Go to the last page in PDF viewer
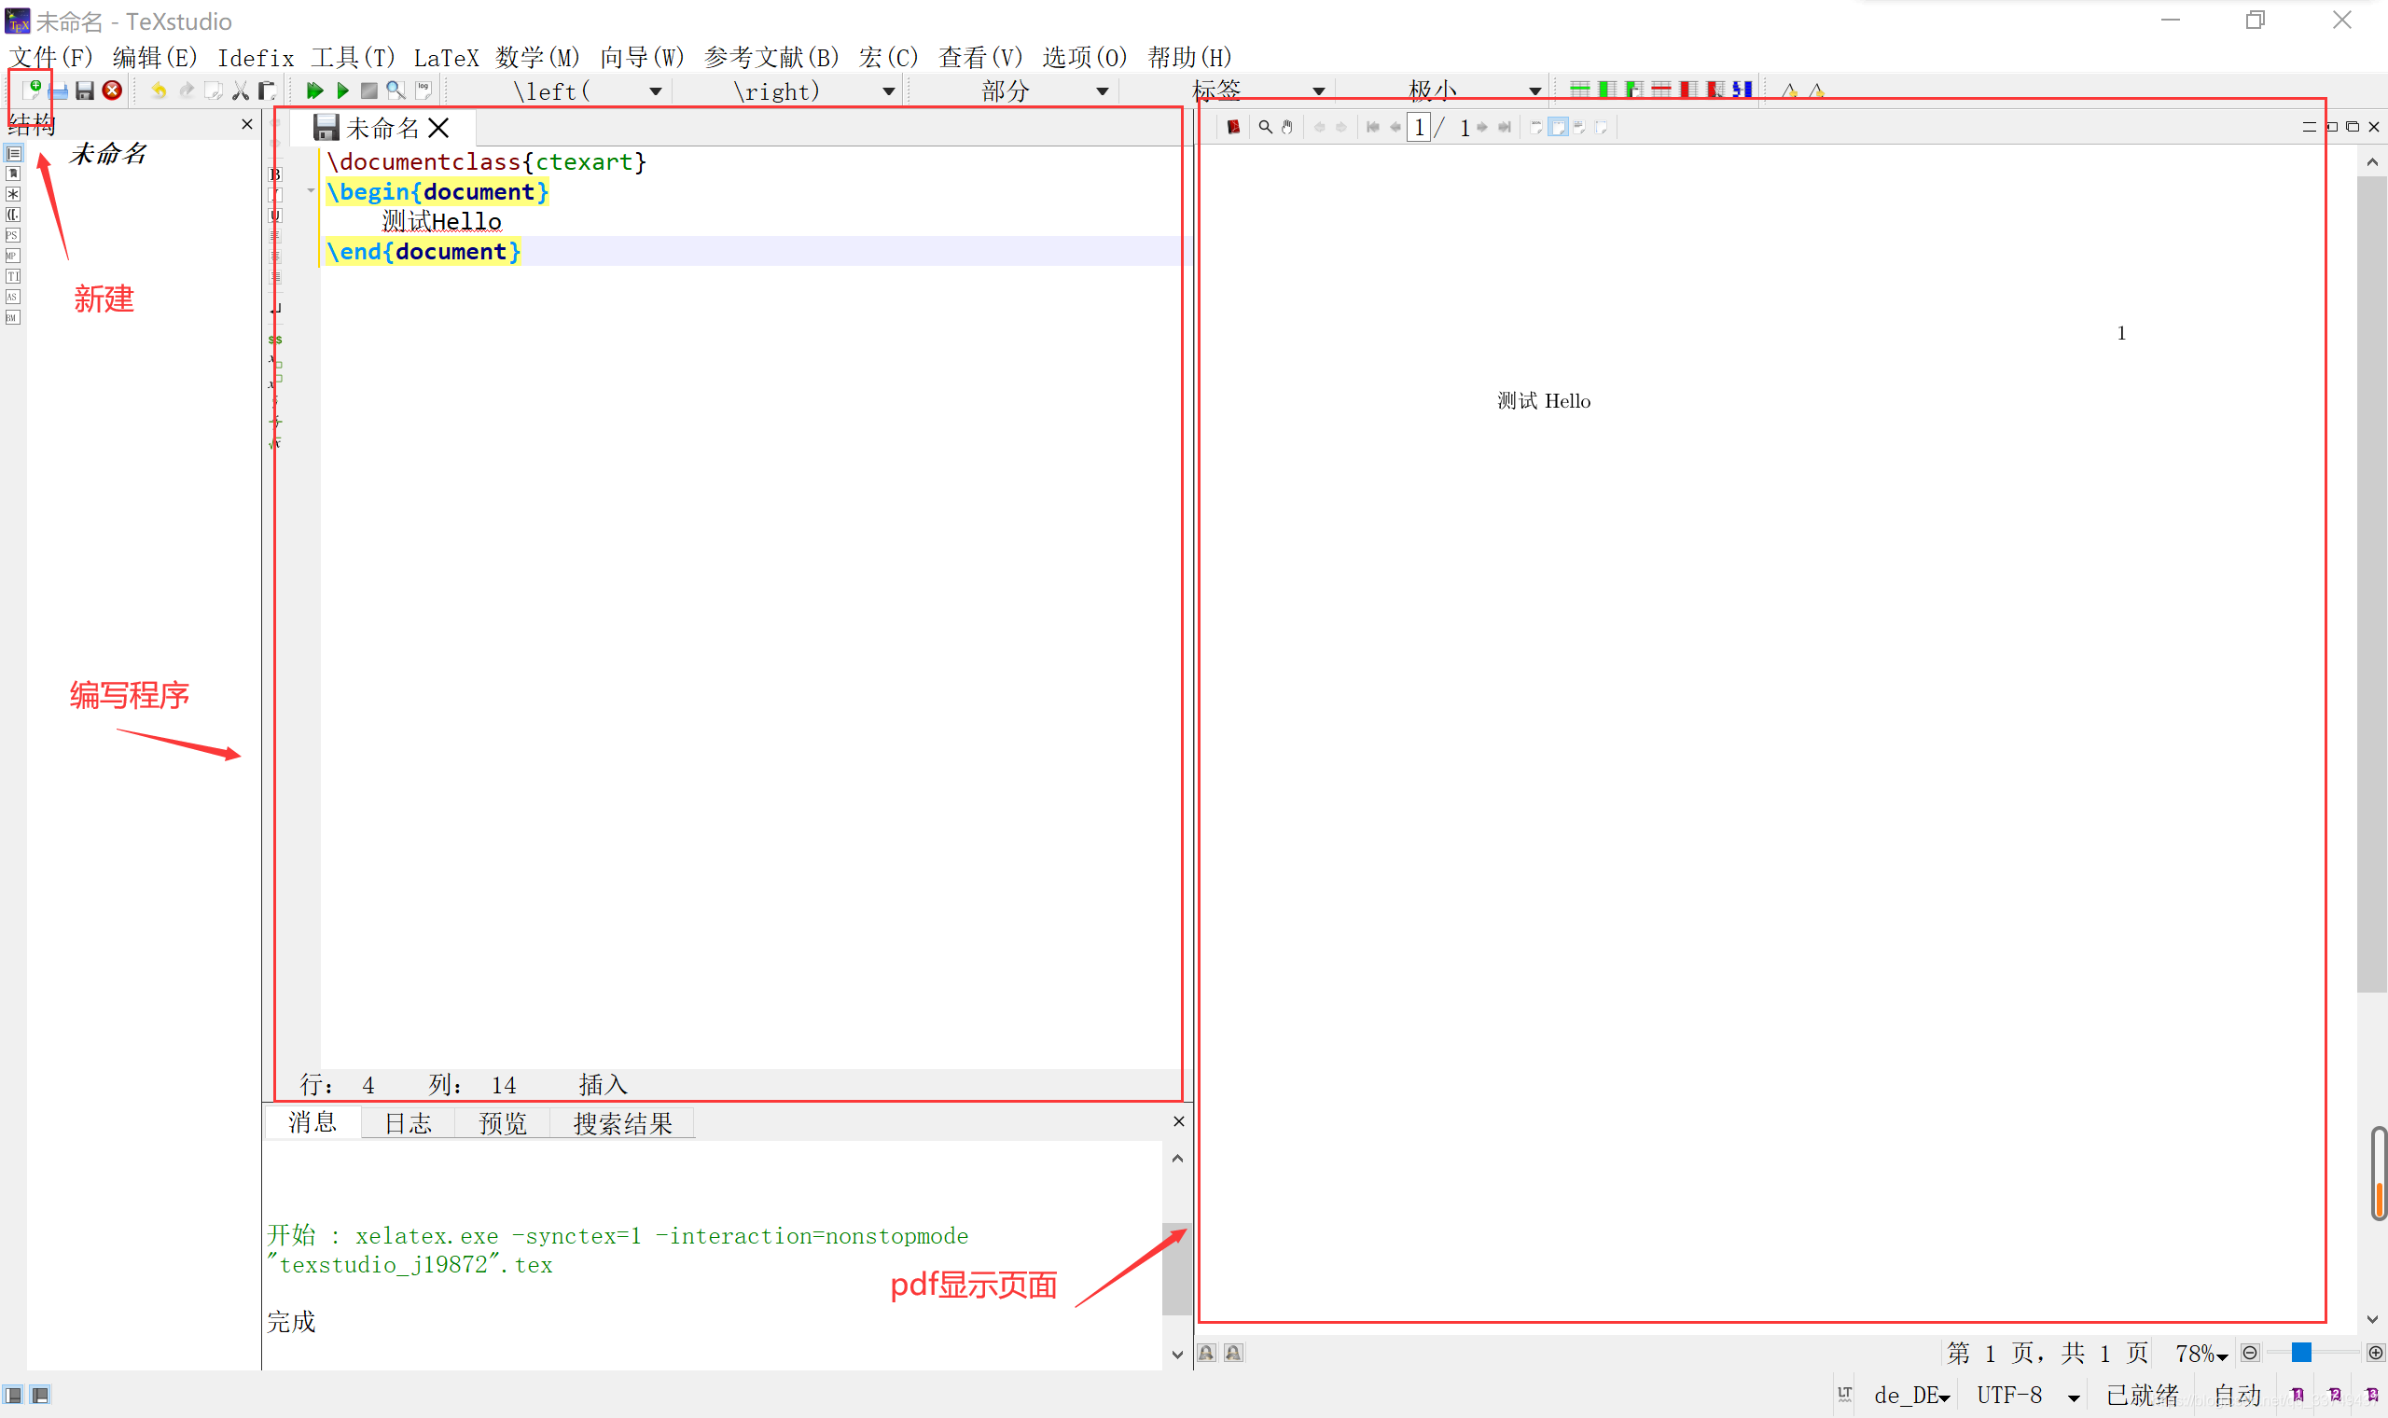The width and height of the screenshot is (2388, 1418). point(1505,127)
